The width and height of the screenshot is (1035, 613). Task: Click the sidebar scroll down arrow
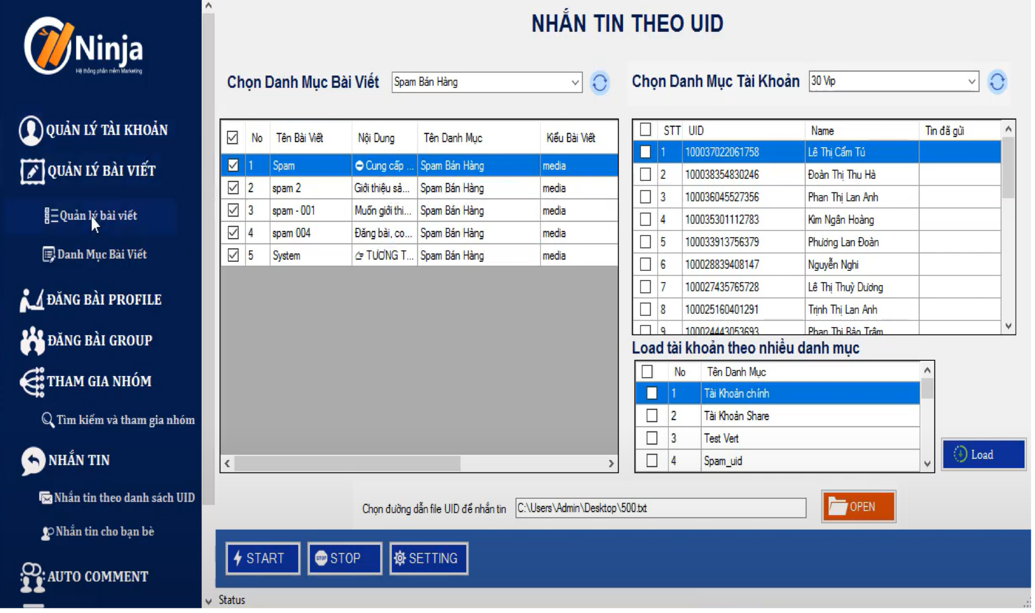(209, 602)
